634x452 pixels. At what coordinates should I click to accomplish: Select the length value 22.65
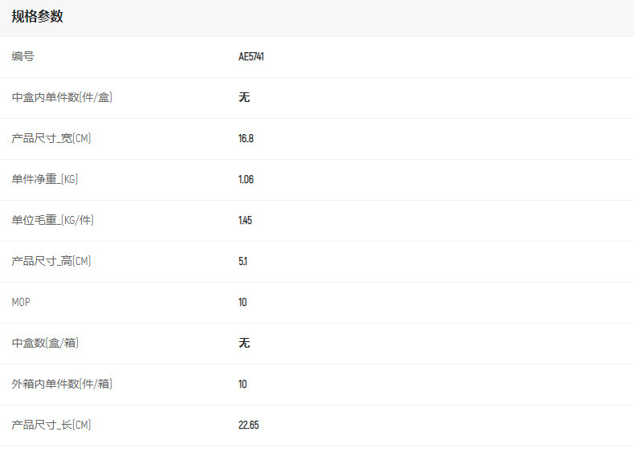[249, 426]
